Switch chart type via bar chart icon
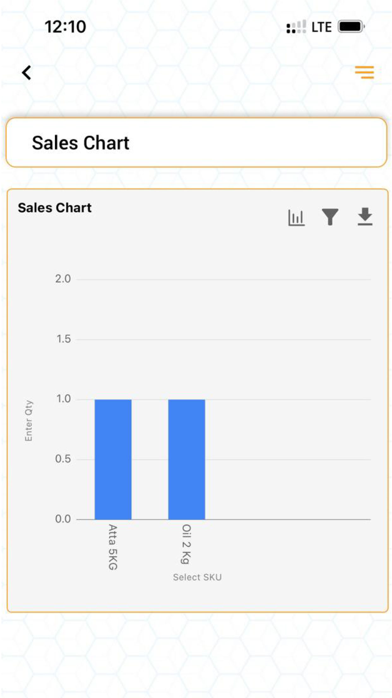The height and width of the screenshot is (698, 392). 296,217
